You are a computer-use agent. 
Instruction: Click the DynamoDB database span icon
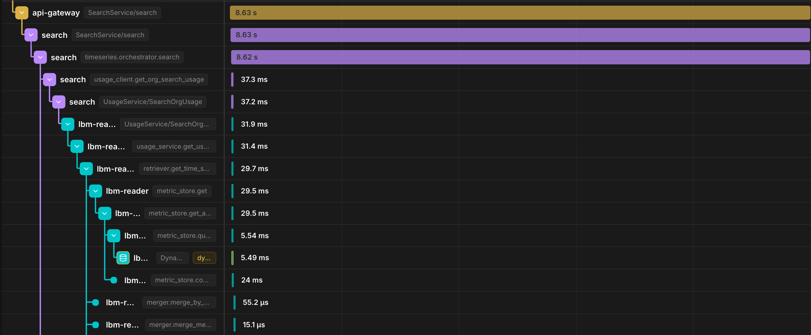click(123, 258)
